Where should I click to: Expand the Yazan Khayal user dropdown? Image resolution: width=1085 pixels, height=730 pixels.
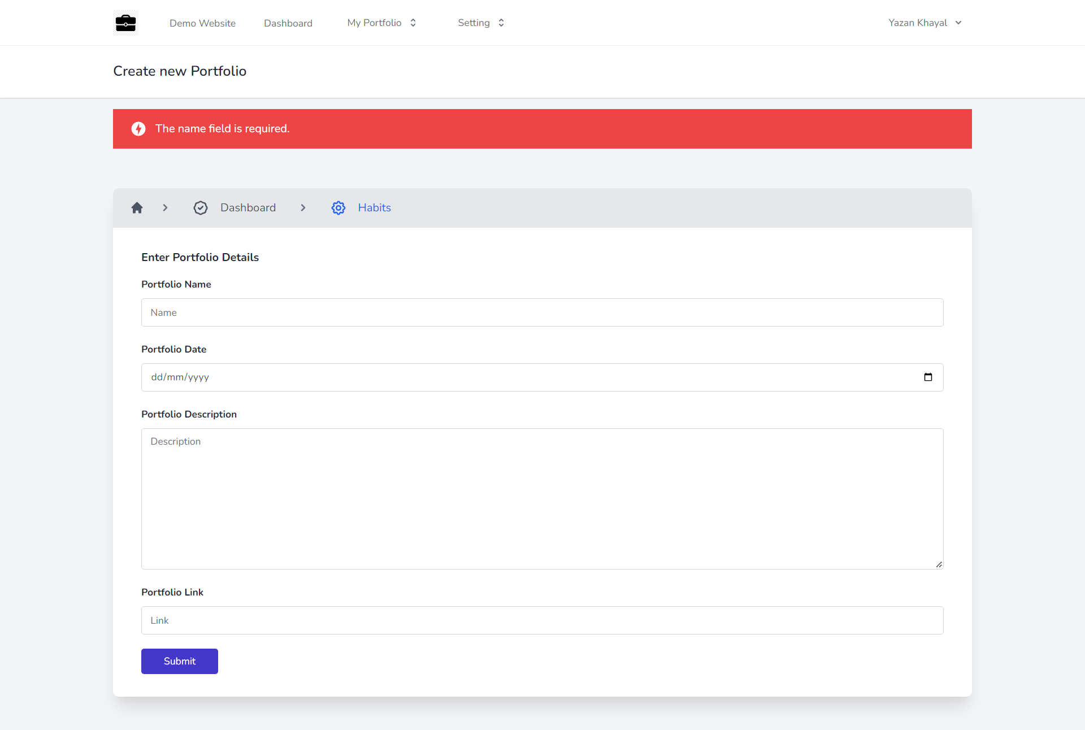pyautogui.click(x=925, y=23)
